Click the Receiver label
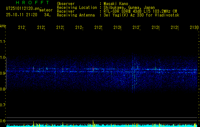This screenshot has height=127, width=200. [x=66, y=11]
